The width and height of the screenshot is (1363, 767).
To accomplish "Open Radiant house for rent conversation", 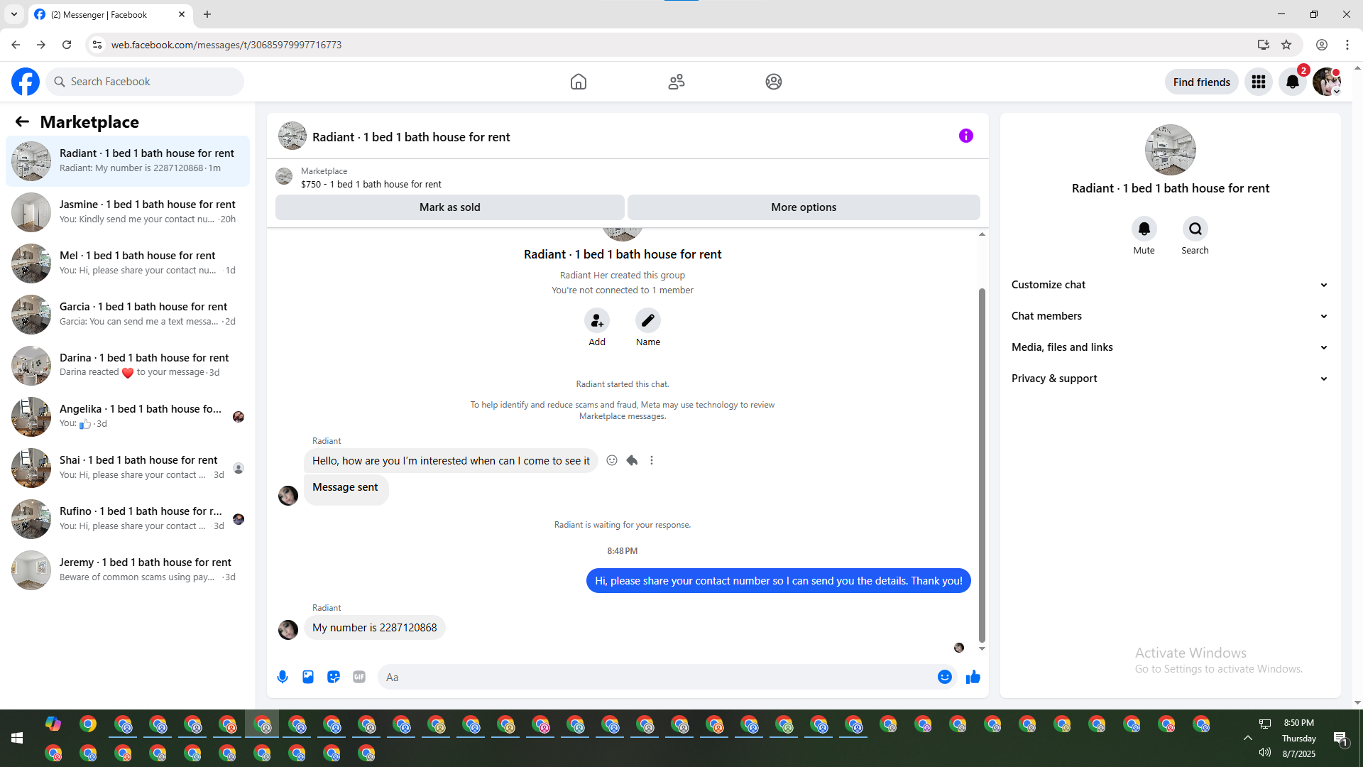I will 128,161.
